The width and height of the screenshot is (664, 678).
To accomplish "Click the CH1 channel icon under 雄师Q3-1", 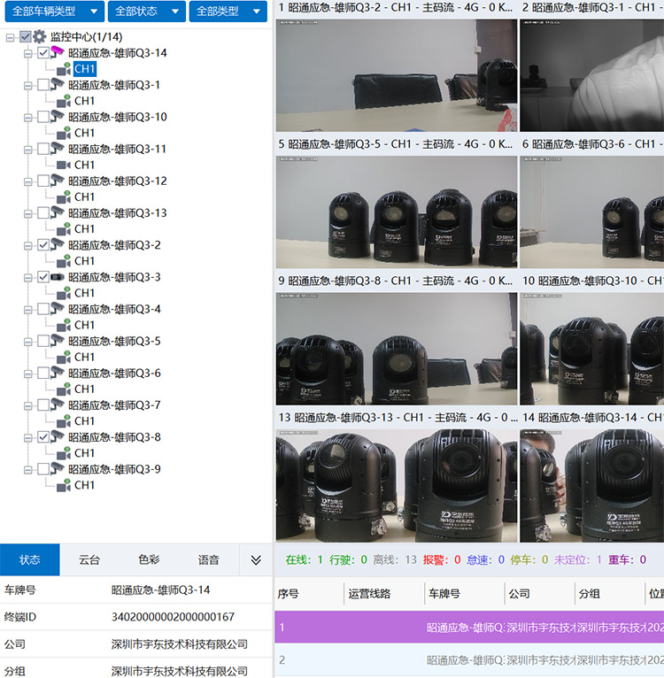I will (x=64, y=101).
